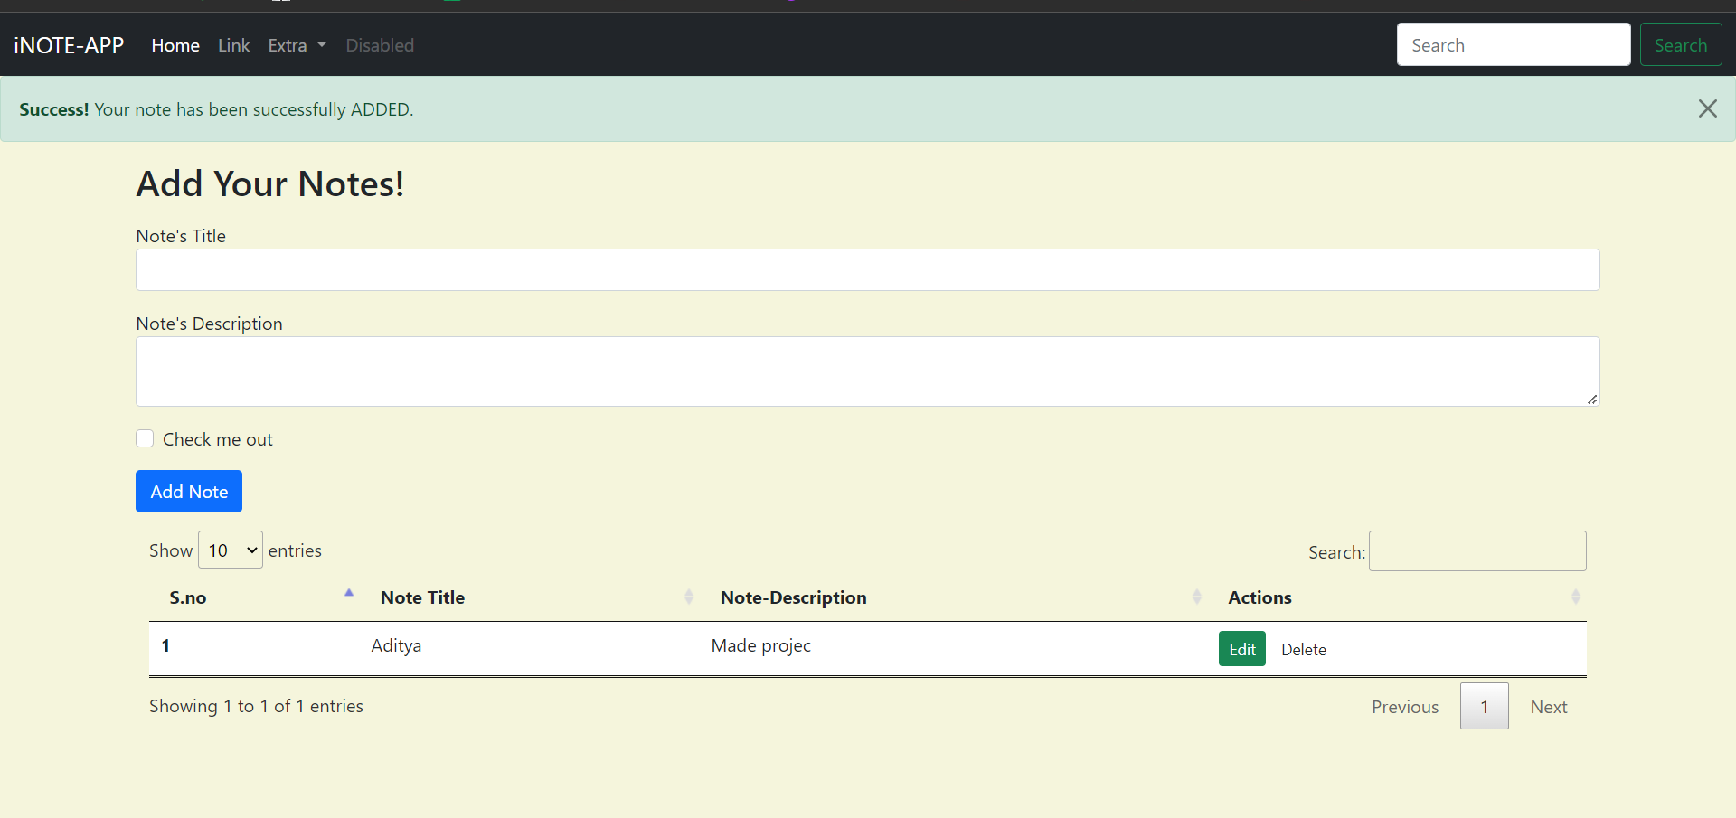Viewport: 1736px width, 818px height.
Task: Delete the Aditya note
Action: coord(1304,649)
